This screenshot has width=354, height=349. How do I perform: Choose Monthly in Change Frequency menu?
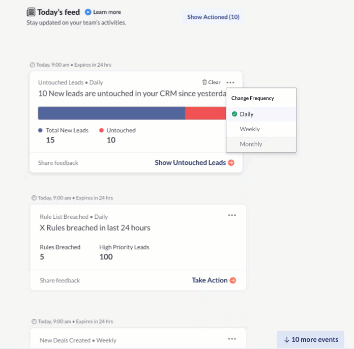(x=251, y=144)
